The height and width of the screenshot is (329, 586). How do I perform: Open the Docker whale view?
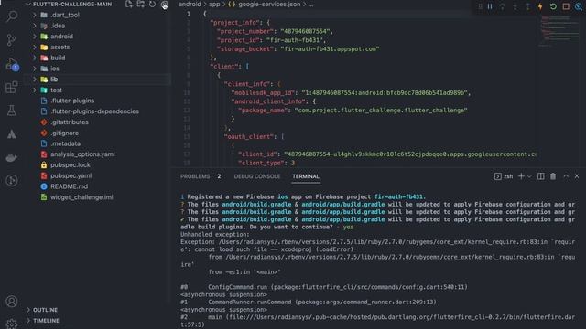12,157
